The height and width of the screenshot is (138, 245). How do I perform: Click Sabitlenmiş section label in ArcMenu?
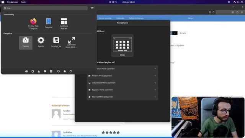(x=8, y=15)
